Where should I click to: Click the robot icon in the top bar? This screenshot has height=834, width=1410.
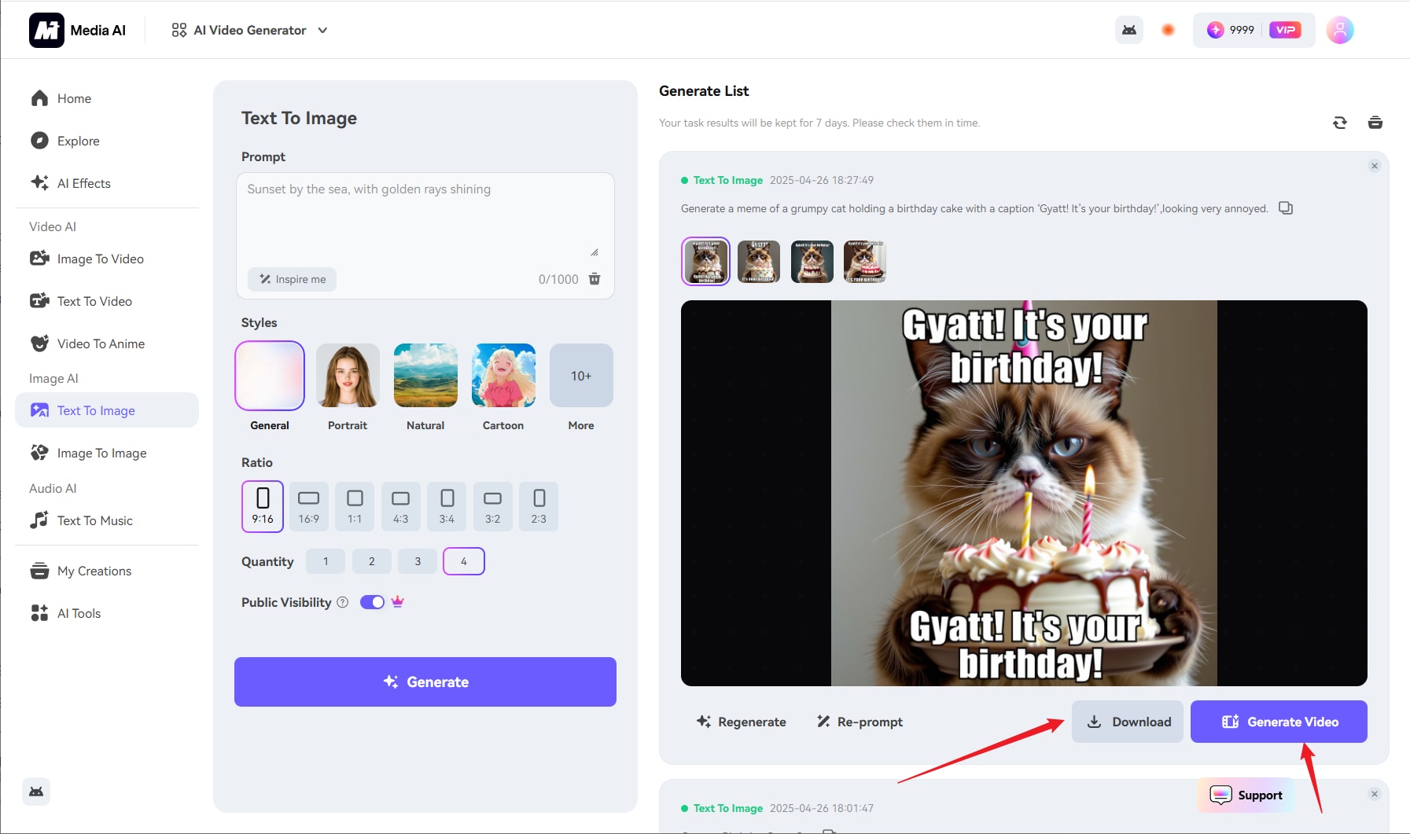pyautogui.click(x=1128, y=29)
